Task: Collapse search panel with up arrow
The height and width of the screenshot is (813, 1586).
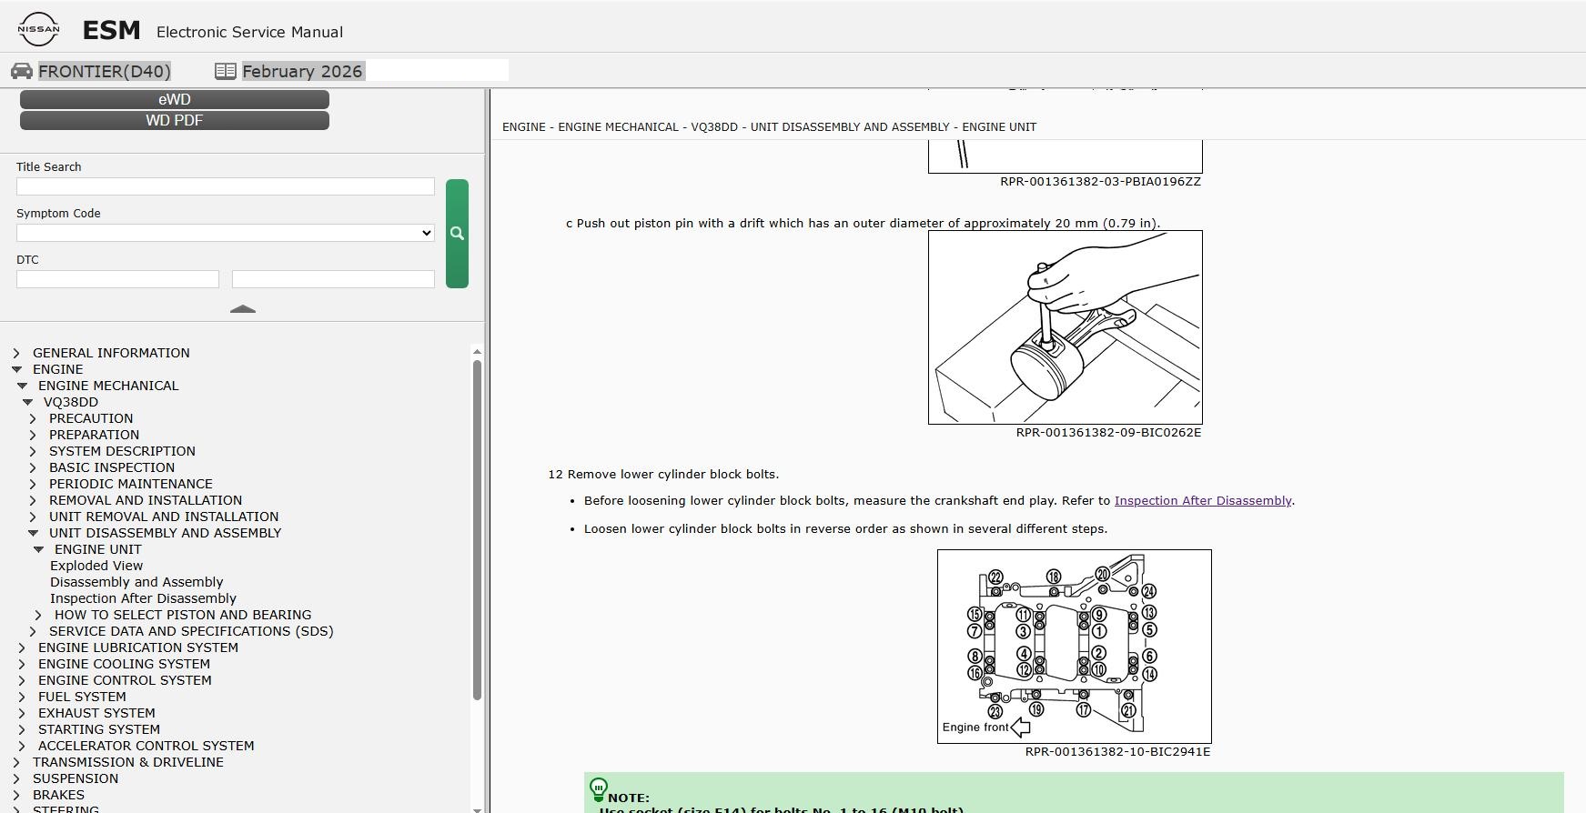Action: [x=243, y=309]
